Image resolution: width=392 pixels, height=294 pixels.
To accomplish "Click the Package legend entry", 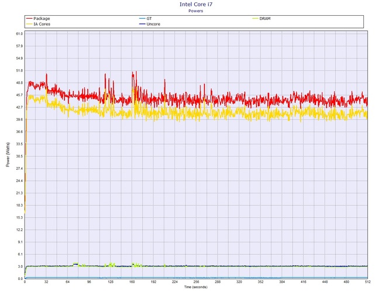I will [x=38, y=19].
